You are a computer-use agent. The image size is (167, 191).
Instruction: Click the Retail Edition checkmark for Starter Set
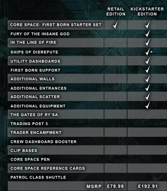pos(115,25)
